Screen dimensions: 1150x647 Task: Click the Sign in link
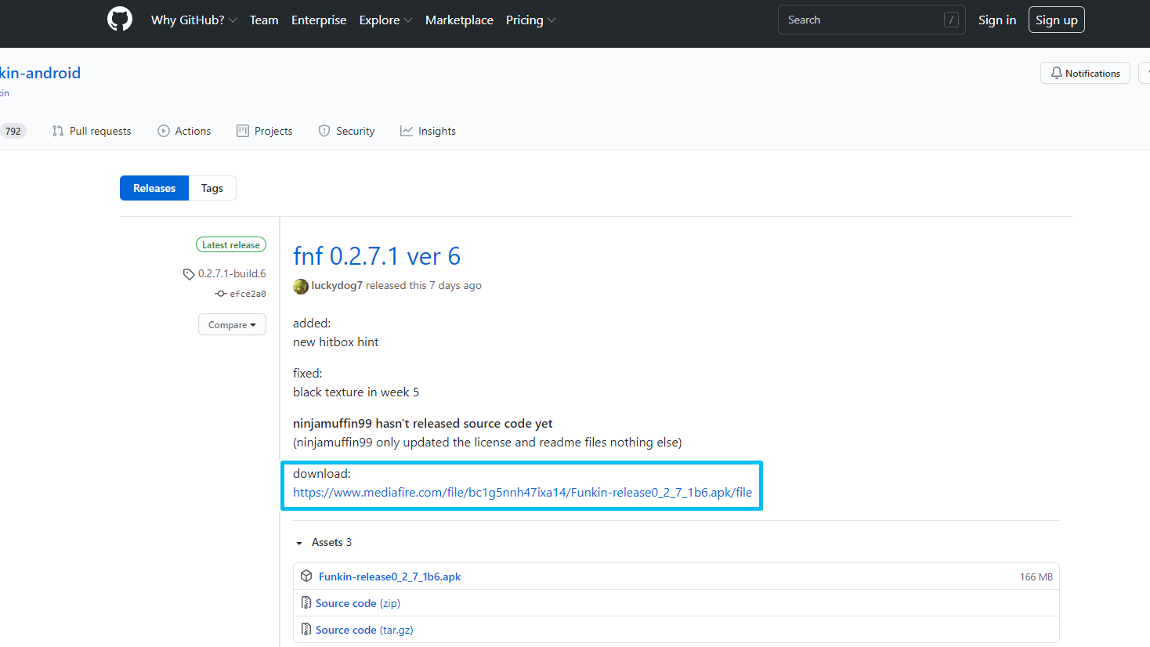click(997, 20)
